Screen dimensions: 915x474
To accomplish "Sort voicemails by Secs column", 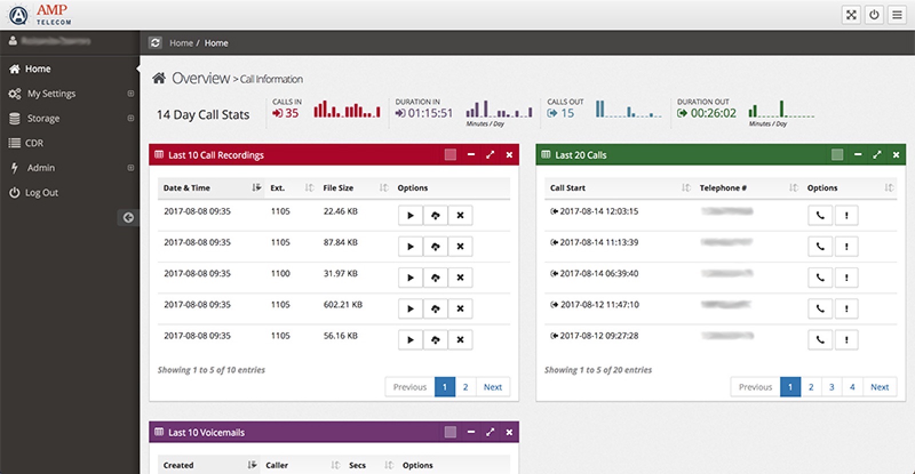I will 370,465.
